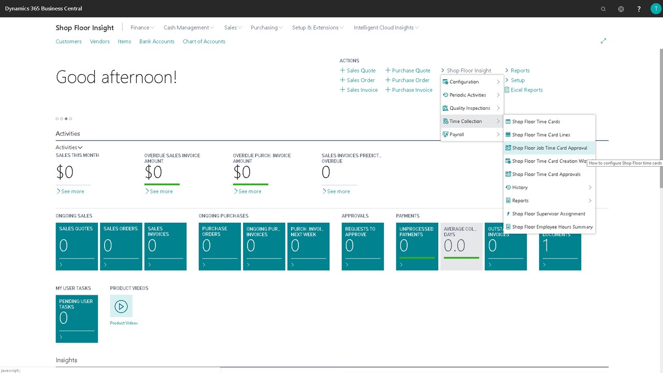Click the plus icon beside Purchase Order
Viewport: 663px width, 373px height.
(x=388, y=80)
